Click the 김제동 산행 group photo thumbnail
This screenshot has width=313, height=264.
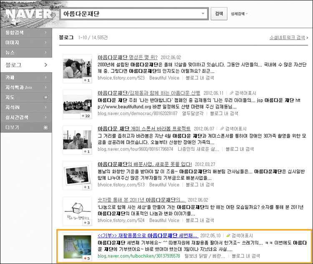tap(77, 104)
